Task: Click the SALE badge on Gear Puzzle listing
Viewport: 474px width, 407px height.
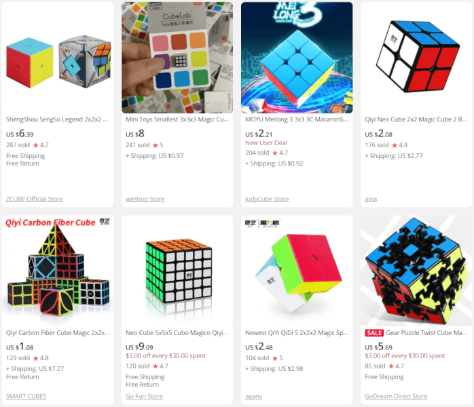Action: pos(374,333)
